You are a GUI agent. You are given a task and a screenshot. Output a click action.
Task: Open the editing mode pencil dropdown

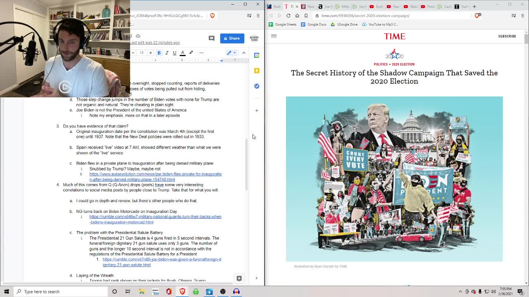[231, 53]
